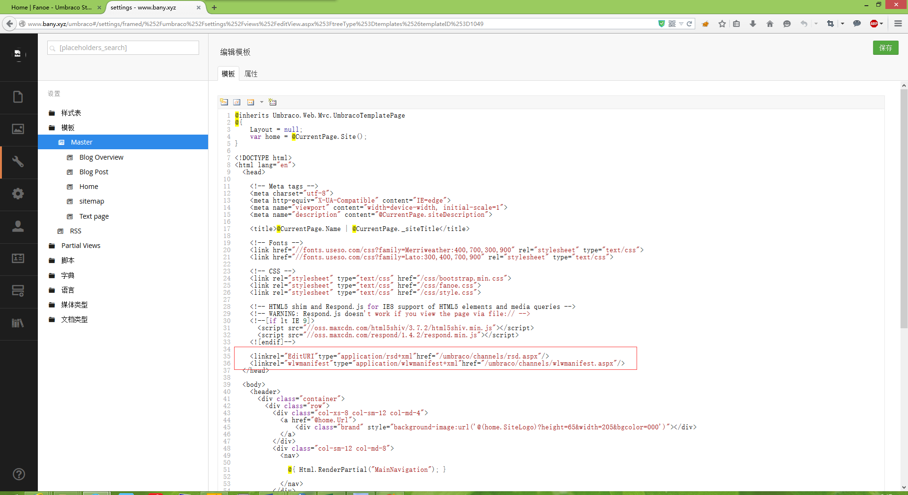
Task: Select the Text page template
Action: 94,216
